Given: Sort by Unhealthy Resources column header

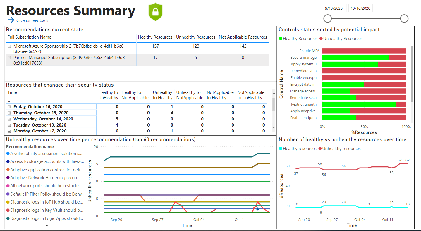Looking at the screenshot, I should (x=195, y=37).
